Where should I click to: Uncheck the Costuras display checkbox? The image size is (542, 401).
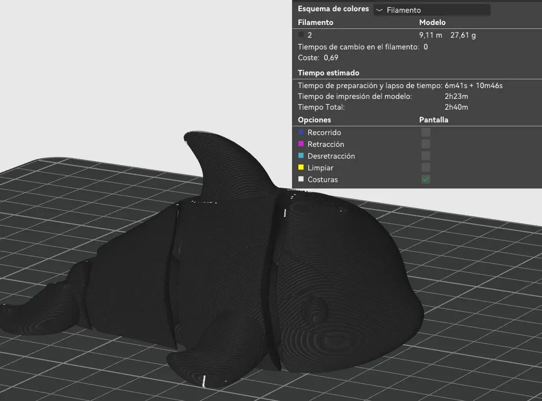[x=426, y=179]
